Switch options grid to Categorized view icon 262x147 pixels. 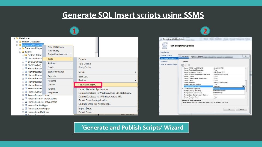pyautogui.click(x=183, y=65)
